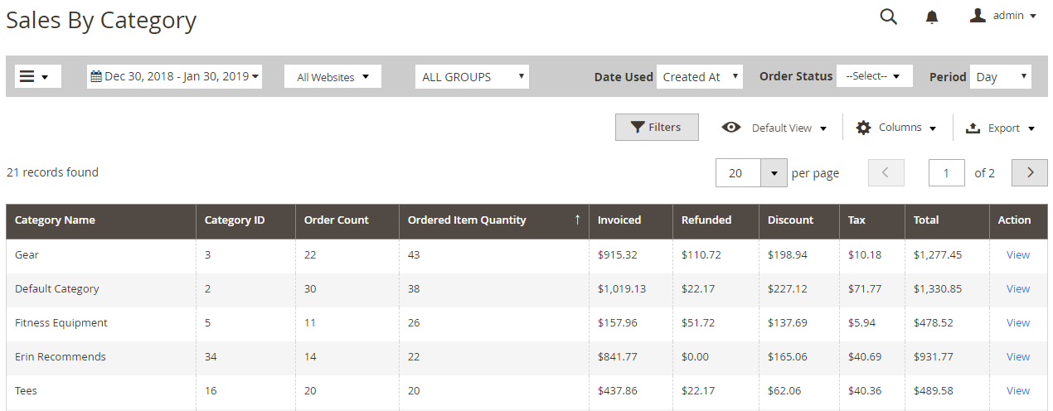Image resolution: width=1053 pixels, height=411 pixels.
Task: Click the Default View eye icon
Action: pyautogui.click(x=730, y=128)
